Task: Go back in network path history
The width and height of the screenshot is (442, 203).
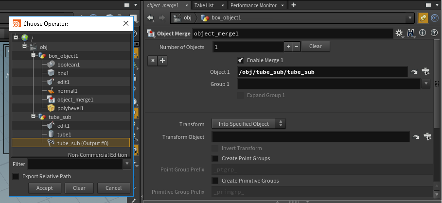Action: tap(151, 18)
